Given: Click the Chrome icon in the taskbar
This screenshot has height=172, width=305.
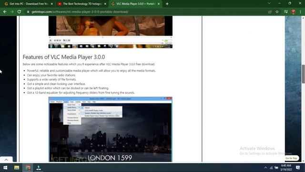Looking at the screenshot, I should coord(28,168).
